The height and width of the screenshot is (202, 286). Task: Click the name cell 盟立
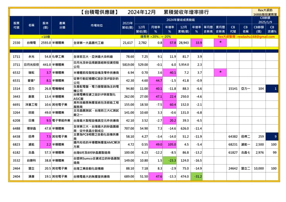coord(31,168)
